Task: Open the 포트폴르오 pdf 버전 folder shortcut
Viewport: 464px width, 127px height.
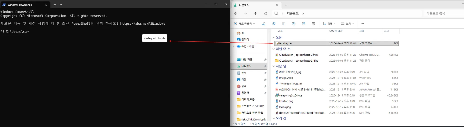Action: point(251,106)
